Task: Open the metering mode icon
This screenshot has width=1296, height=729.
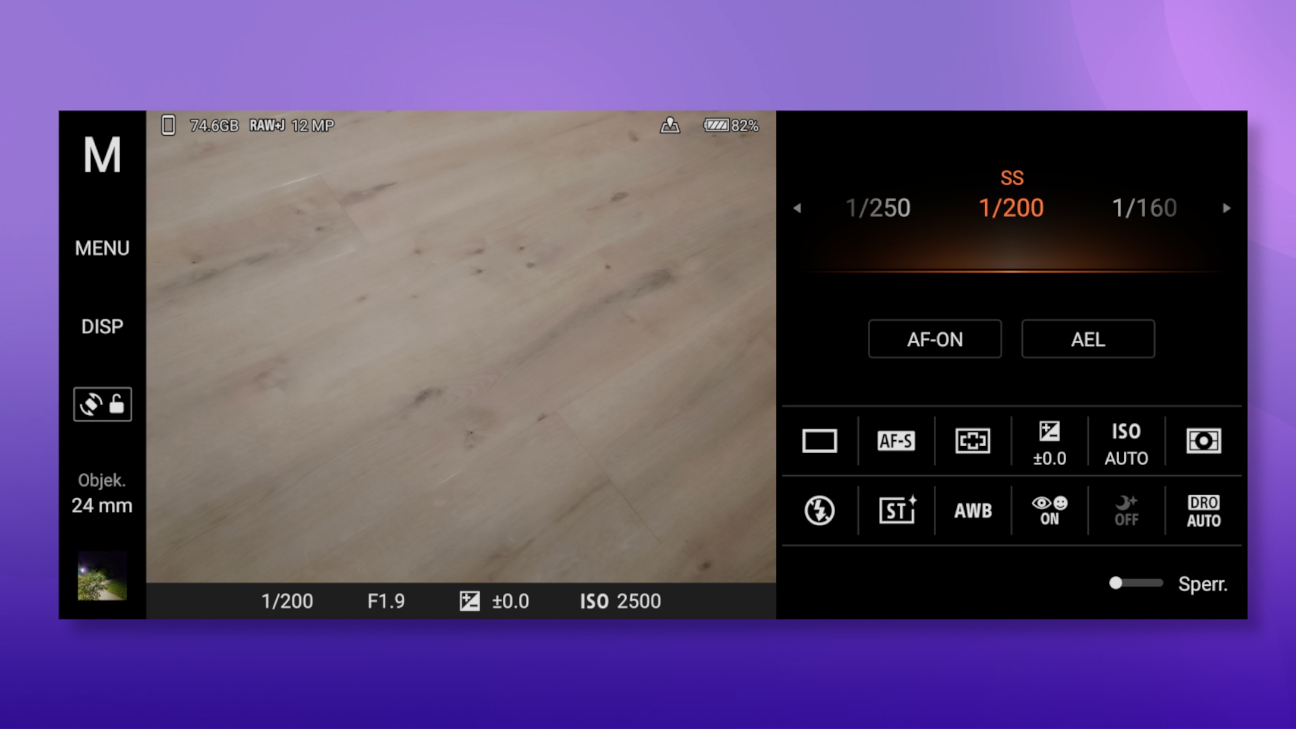Action: click(1204, 441)
